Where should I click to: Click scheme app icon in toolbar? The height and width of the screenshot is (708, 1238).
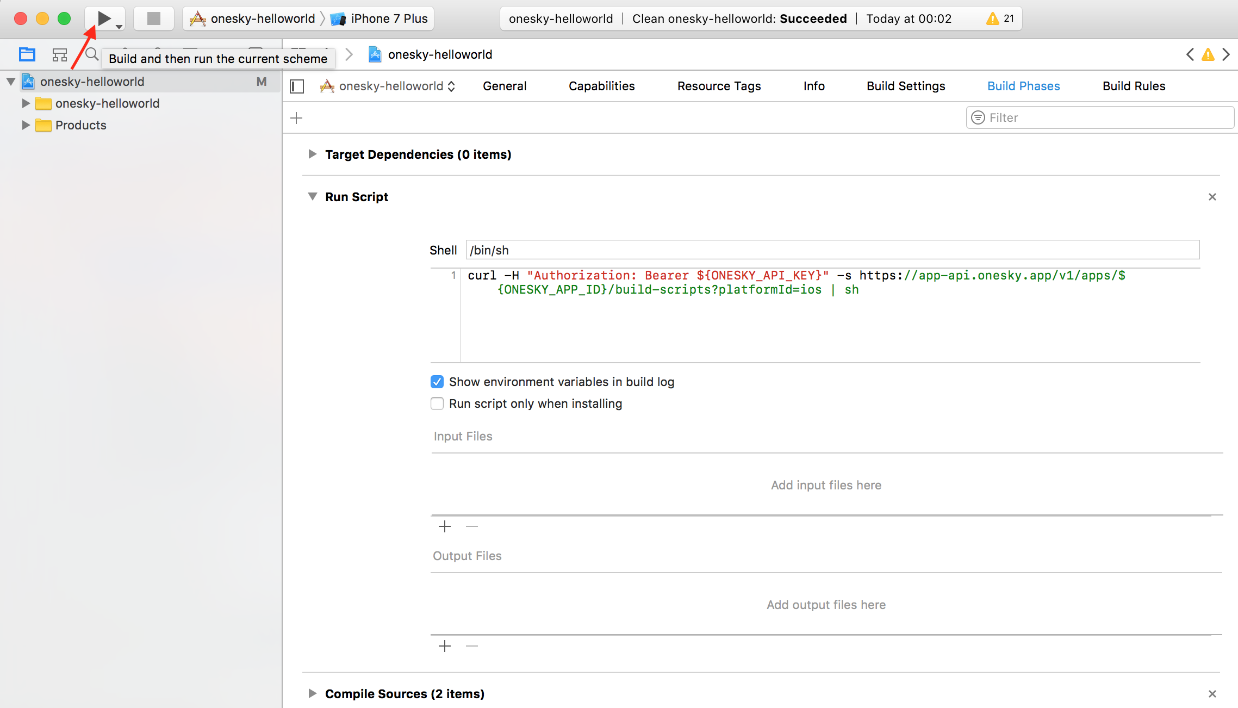click(198, 19)
